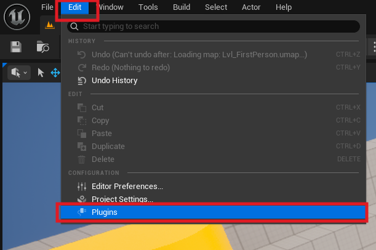This screenshot has width=376, height=250.
Task: Click the Plugins plug icon
Action: [81, 212]
